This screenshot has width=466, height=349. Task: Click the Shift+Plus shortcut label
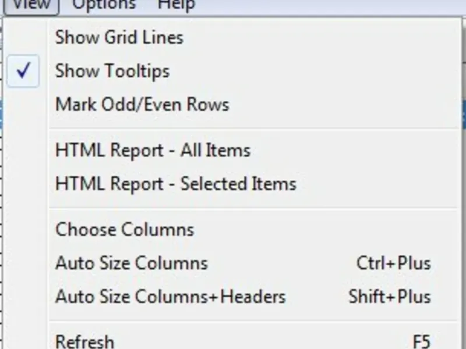[x=389, y=297]
